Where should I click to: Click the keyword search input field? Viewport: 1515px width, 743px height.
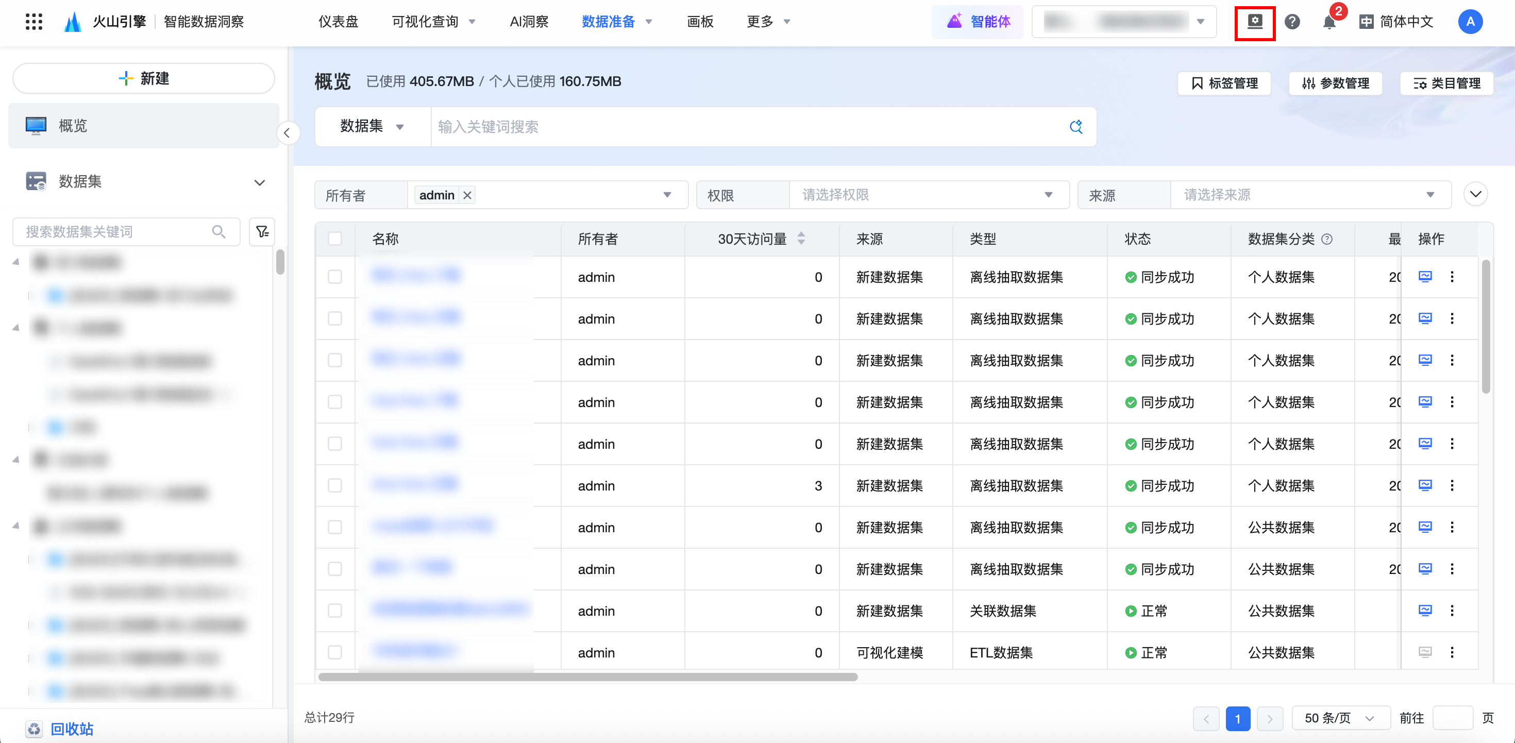[x=747, y=126]
